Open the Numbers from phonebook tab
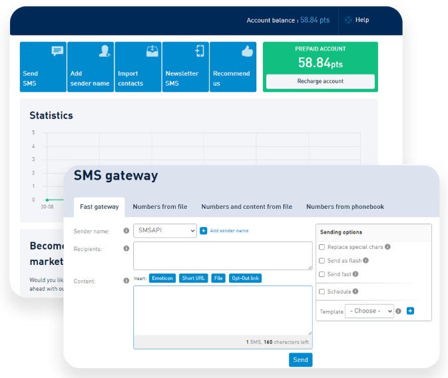Image resolution: width=448 pixels, height=378 pixels. click(x=345, y=207)
